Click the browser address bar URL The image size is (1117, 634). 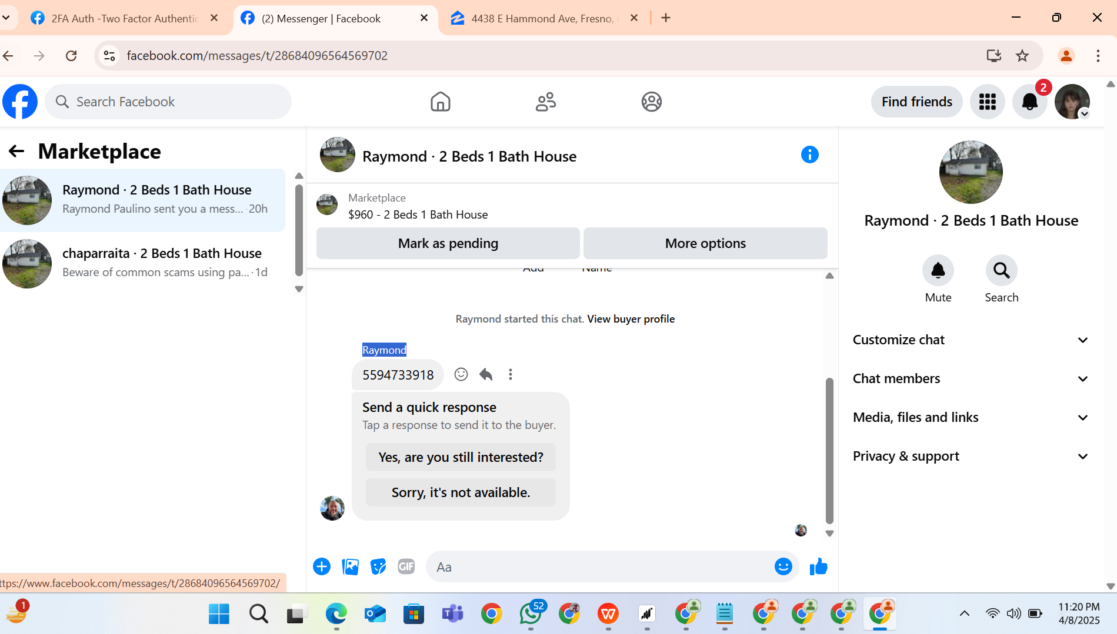257,55
